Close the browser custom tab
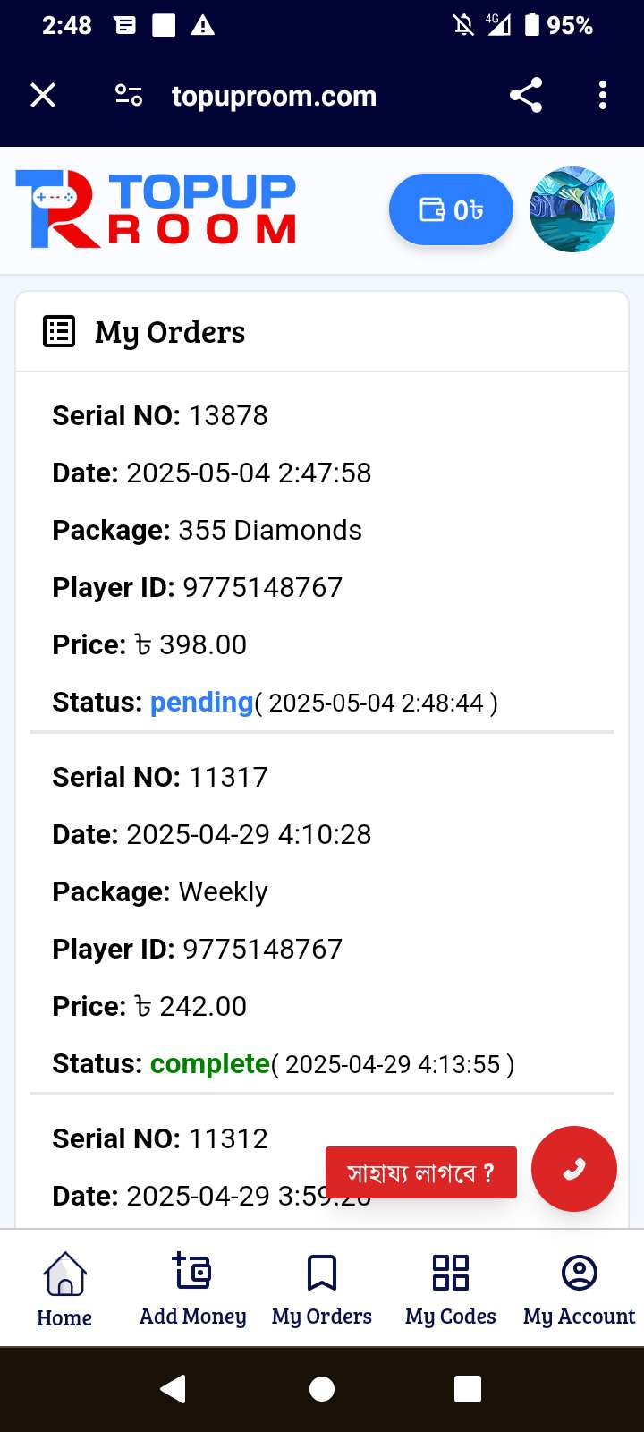The width and height of the screenshot is (644, 1432). point(43,95)
